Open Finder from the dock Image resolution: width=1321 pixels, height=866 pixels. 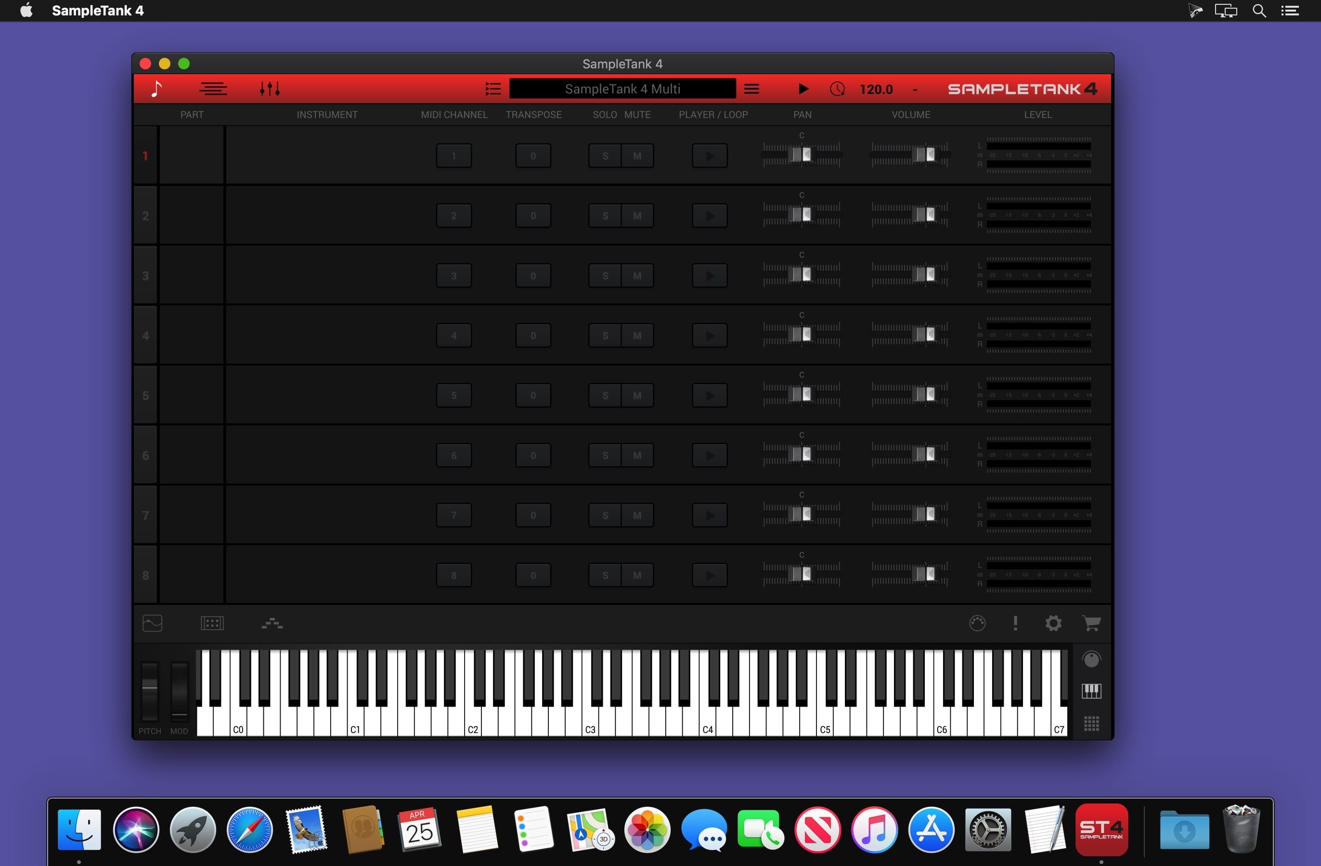click(x=79, y=830)
